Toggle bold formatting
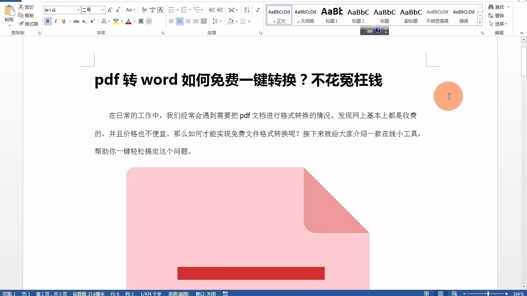Screen dimensions: 527x296 (48, 21)
